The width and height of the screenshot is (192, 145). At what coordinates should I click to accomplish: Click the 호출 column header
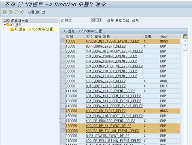click(x=152, y=36)
